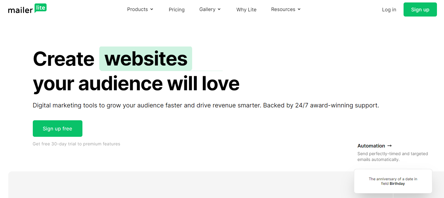Screen dimensions: 444x198
Task: Click the Log in link
Action: (x=389, y=9)
